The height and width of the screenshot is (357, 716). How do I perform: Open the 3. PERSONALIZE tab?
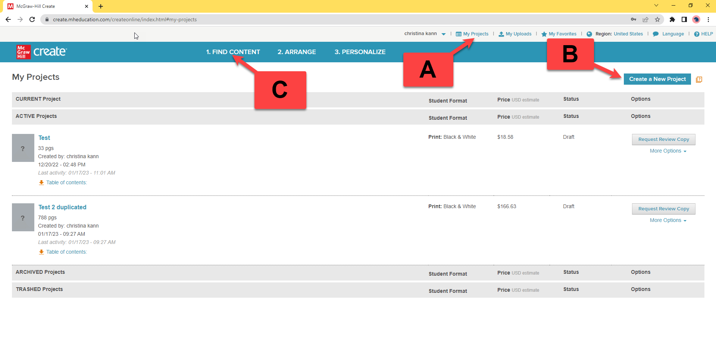pyautogui.click(x=360, y=52)
